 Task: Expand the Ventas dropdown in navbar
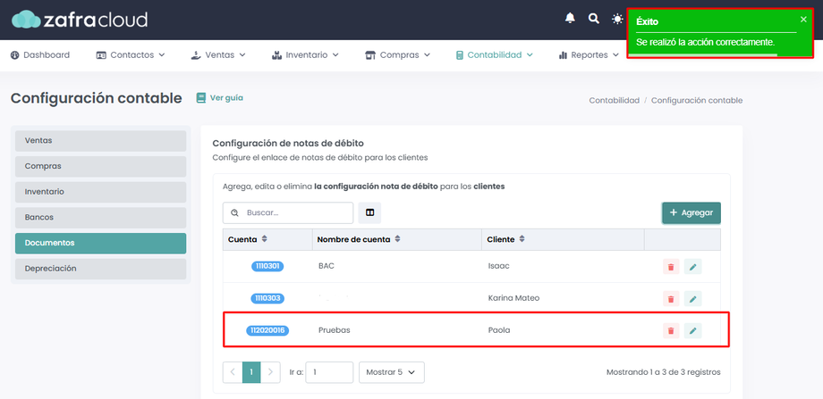[217, 55]
